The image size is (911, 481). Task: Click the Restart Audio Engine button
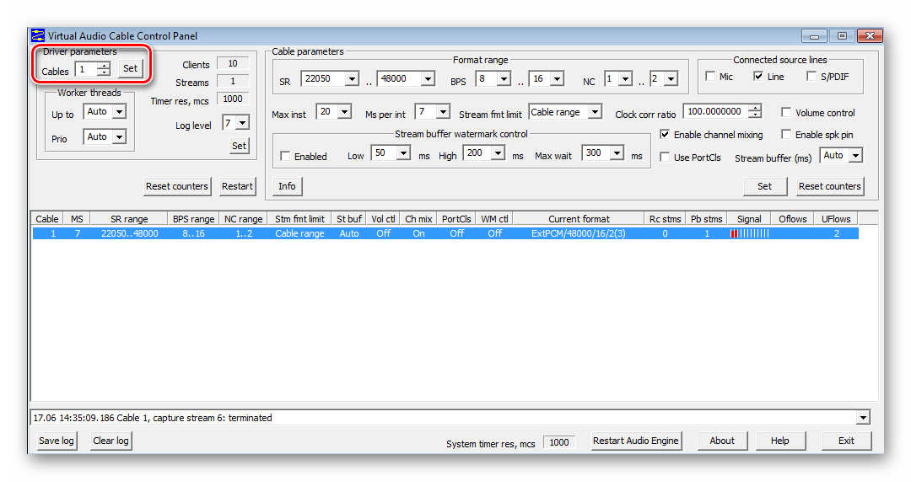(x=635, y=441)
